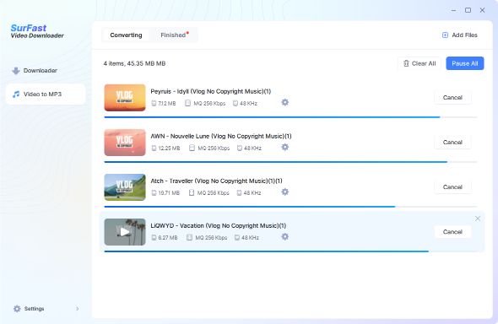Click sample rate icon in AWN row

click(240, 148)
